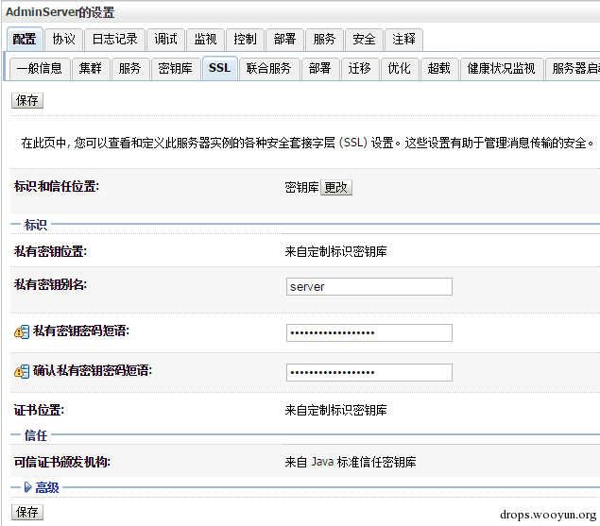
Task: Switch to second-row 部署 sub-tab
Action: 320,69
